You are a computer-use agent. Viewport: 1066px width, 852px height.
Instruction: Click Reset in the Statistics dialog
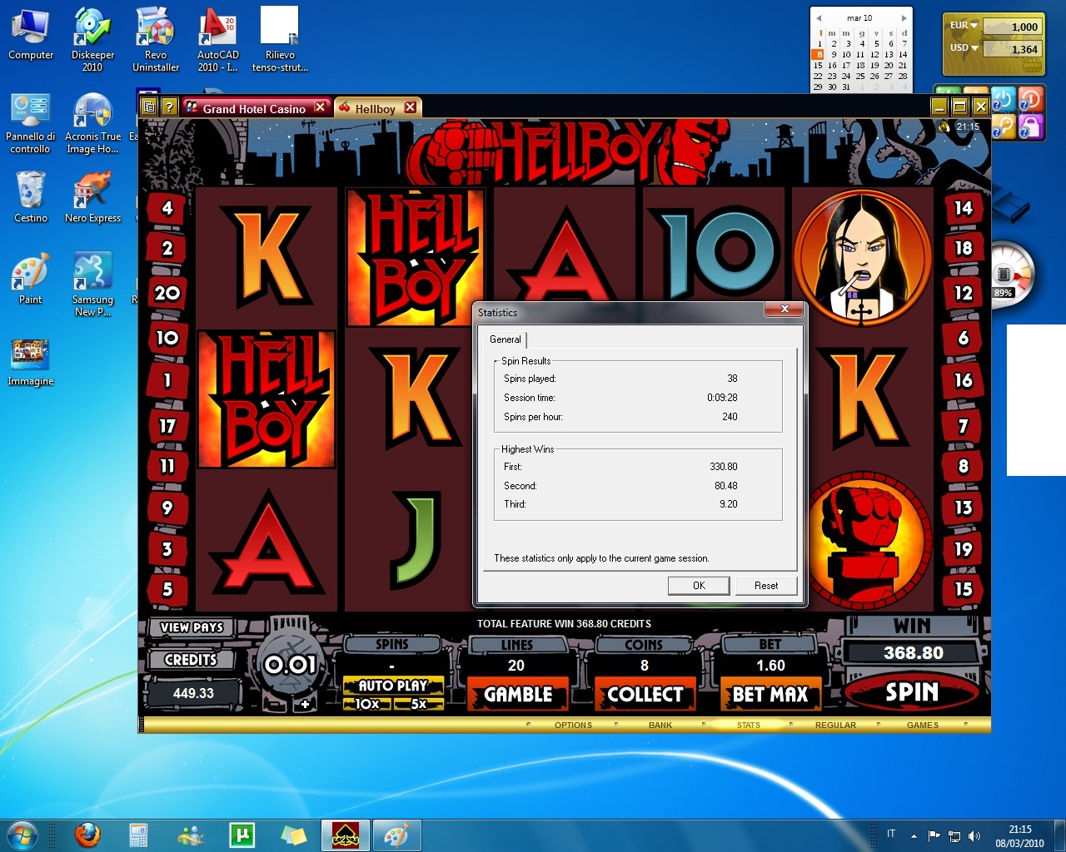pyautogui.click(x=766, y=586)
